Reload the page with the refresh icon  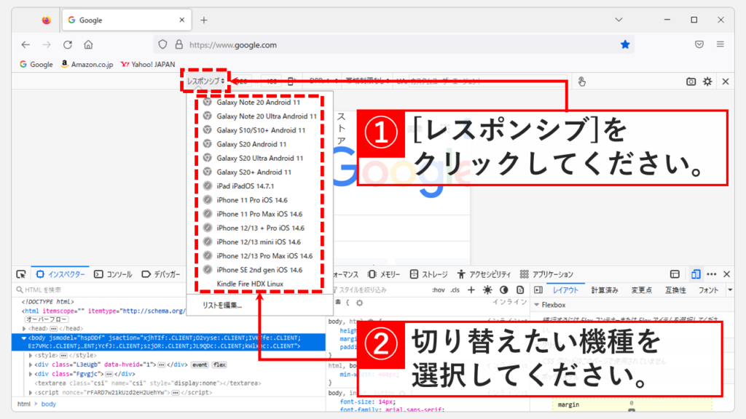click(68, 44)
